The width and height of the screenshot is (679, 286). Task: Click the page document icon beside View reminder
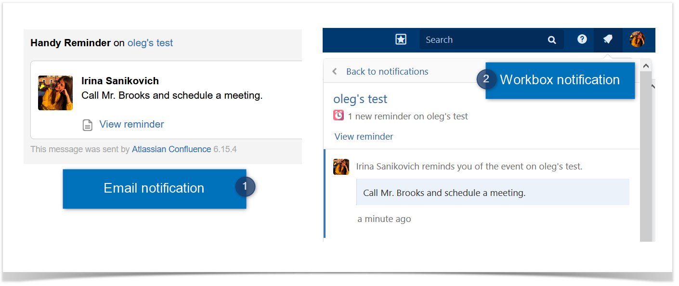(x=87, y=125)
